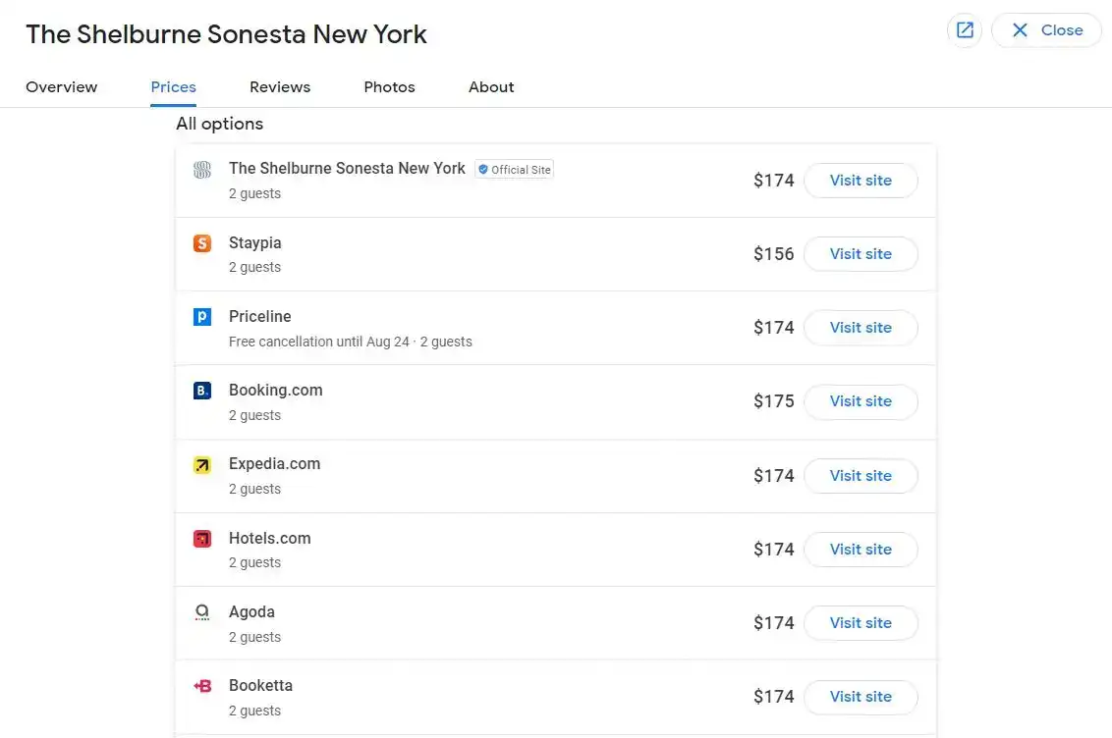Visit site for Staypia $156 offer
The height and width of the screenshot is (738, 1112).
(x=861, y=254)
